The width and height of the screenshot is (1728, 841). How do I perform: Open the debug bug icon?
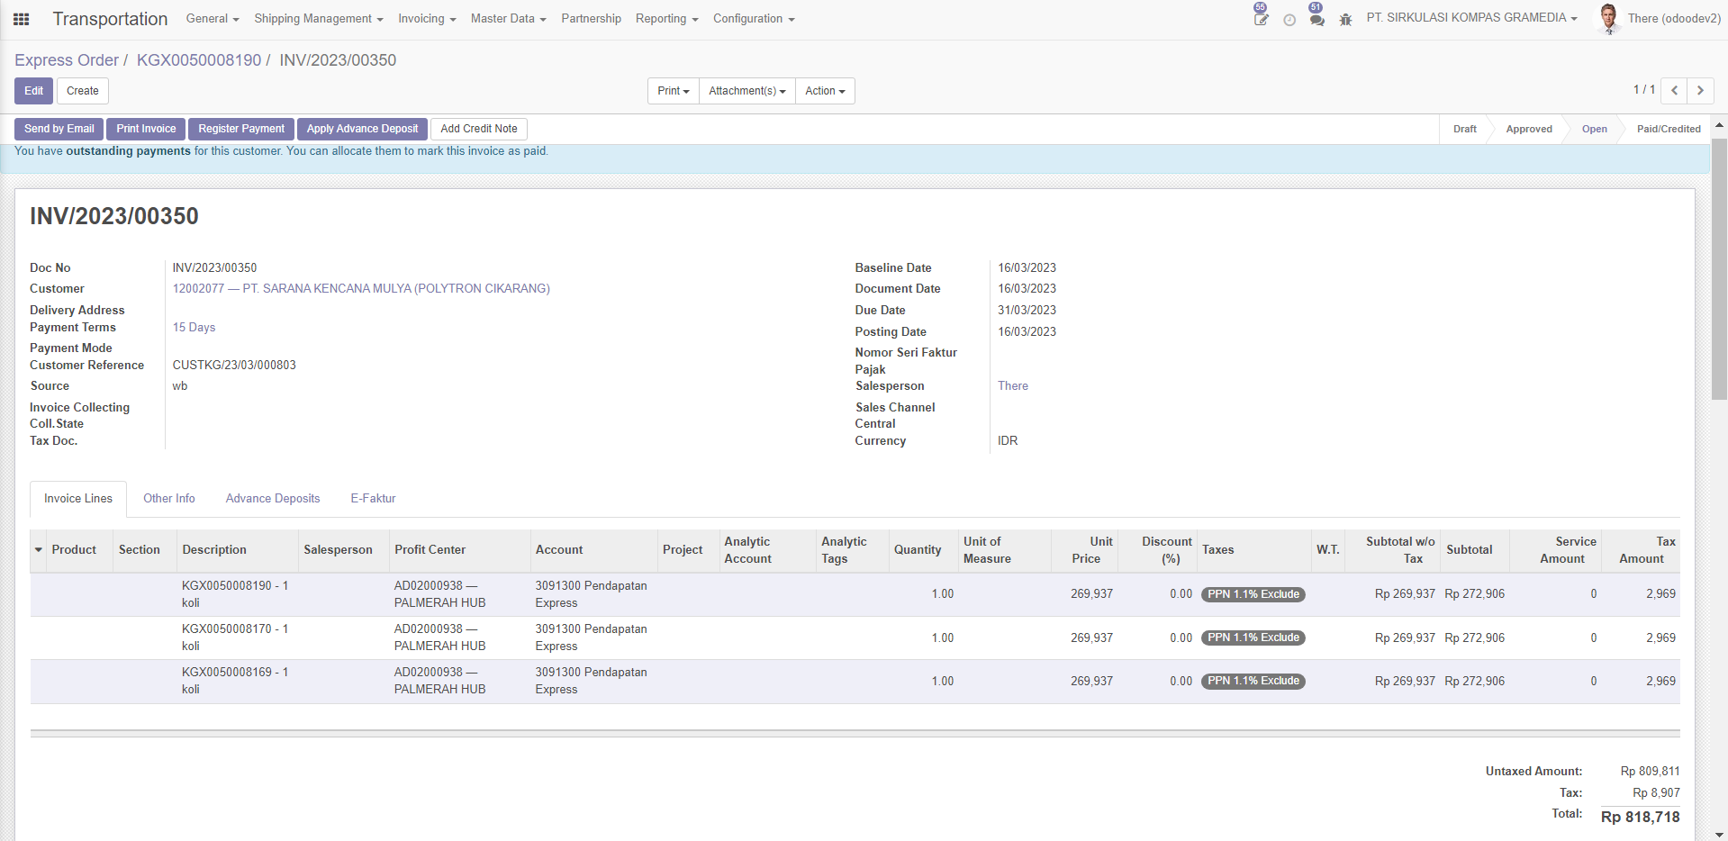(x=1345, y=20)
